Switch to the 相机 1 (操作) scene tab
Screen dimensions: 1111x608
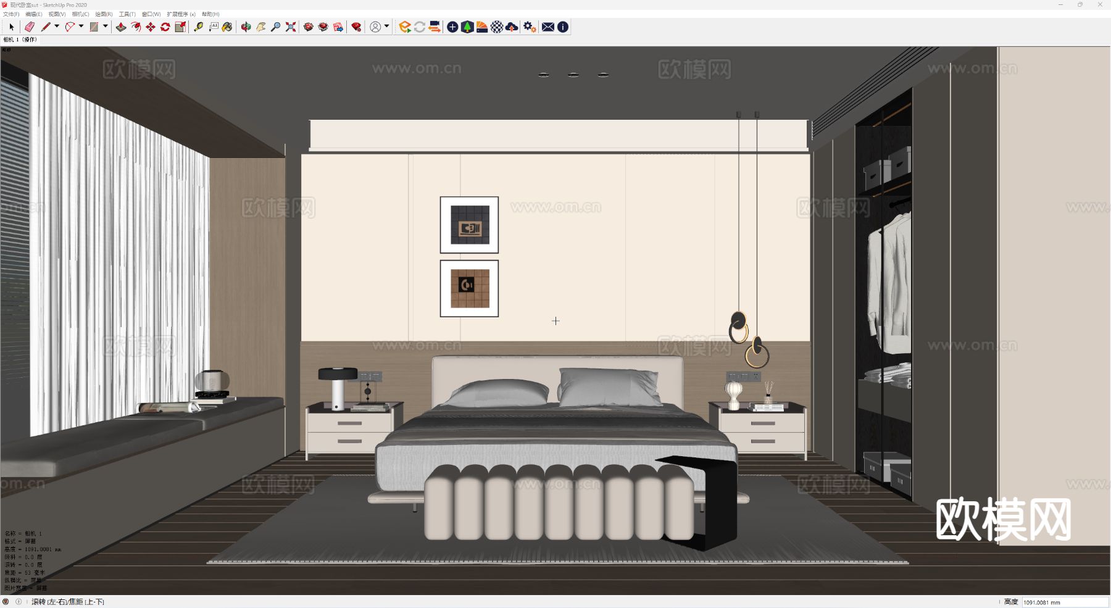coord(20,40)
